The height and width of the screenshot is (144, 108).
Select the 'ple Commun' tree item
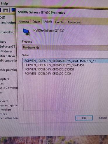(9, 88)
